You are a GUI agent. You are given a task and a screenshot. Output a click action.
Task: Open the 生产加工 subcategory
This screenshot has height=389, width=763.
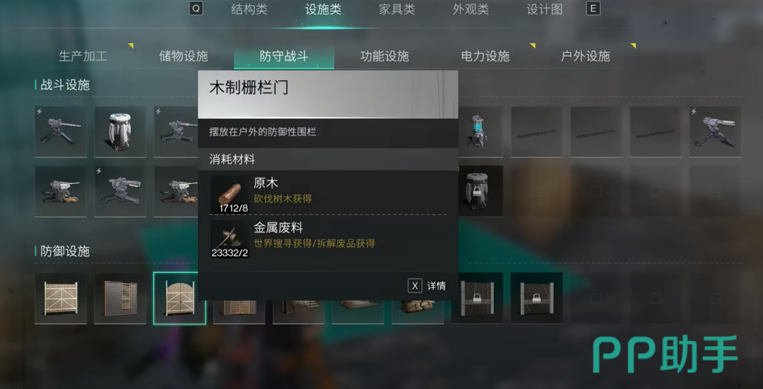point(83,56)
